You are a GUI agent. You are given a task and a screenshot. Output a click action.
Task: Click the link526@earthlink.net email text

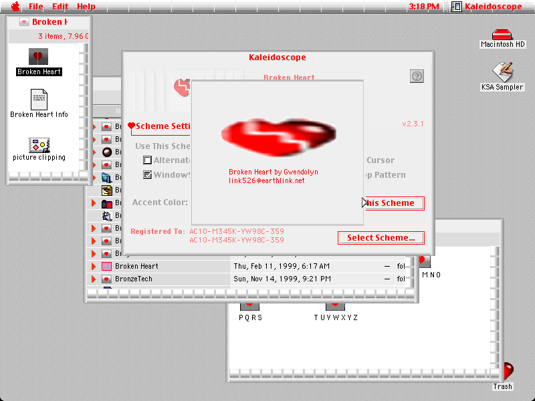tap(266, 180)
